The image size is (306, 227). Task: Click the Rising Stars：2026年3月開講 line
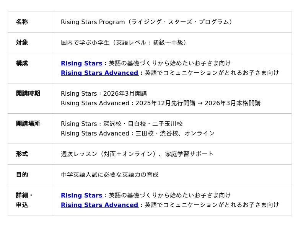[x=104, y=93]
